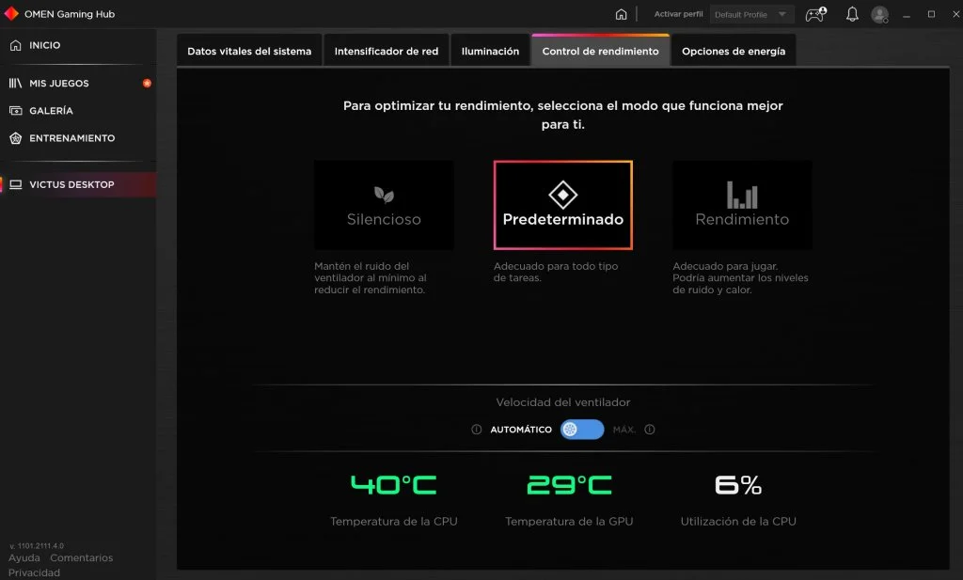
Task: Select the Predeterminado performance mode
Action: pyautogui.click(x=563, y=205)
